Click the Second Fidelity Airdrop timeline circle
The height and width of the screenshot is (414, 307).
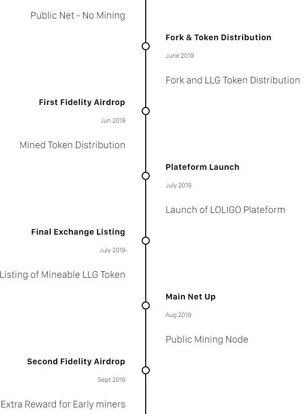pyautogui.click(x=146, y=370)
